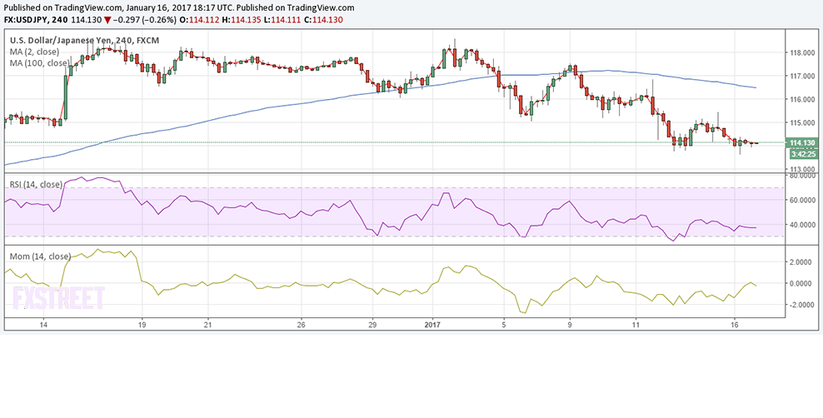Click the -2.0000 momentum axis label
Image resolution: width=823 pixels, height=418 pixels.
point(801,305)
